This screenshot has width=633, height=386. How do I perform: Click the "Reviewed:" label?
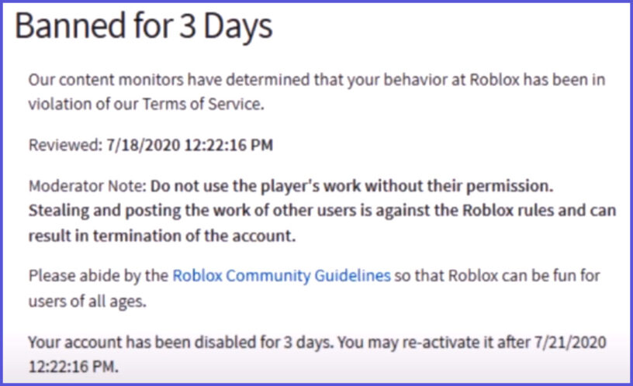tap(66, 145)
